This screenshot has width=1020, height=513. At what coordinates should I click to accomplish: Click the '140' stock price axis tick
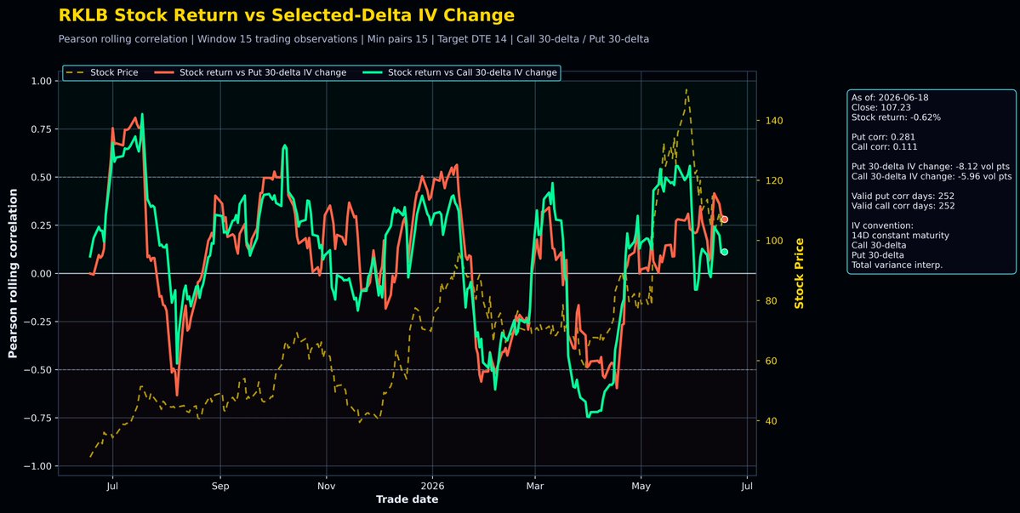click(774, 120)
